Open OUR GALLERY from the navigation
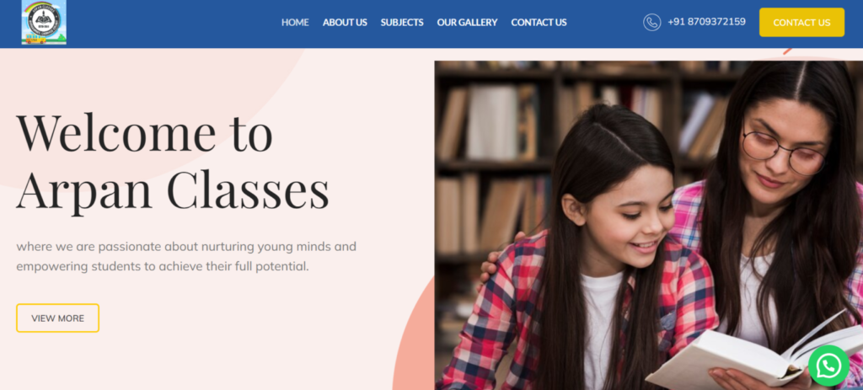The width and height of the screenshot is (863, 390). click(x=467, y=23)
